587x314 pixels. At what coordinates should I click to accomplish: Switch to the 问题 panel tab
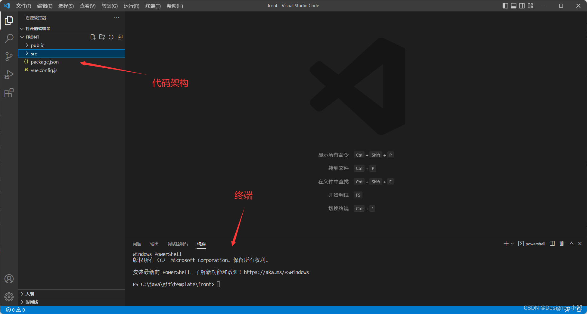(137, 244)
